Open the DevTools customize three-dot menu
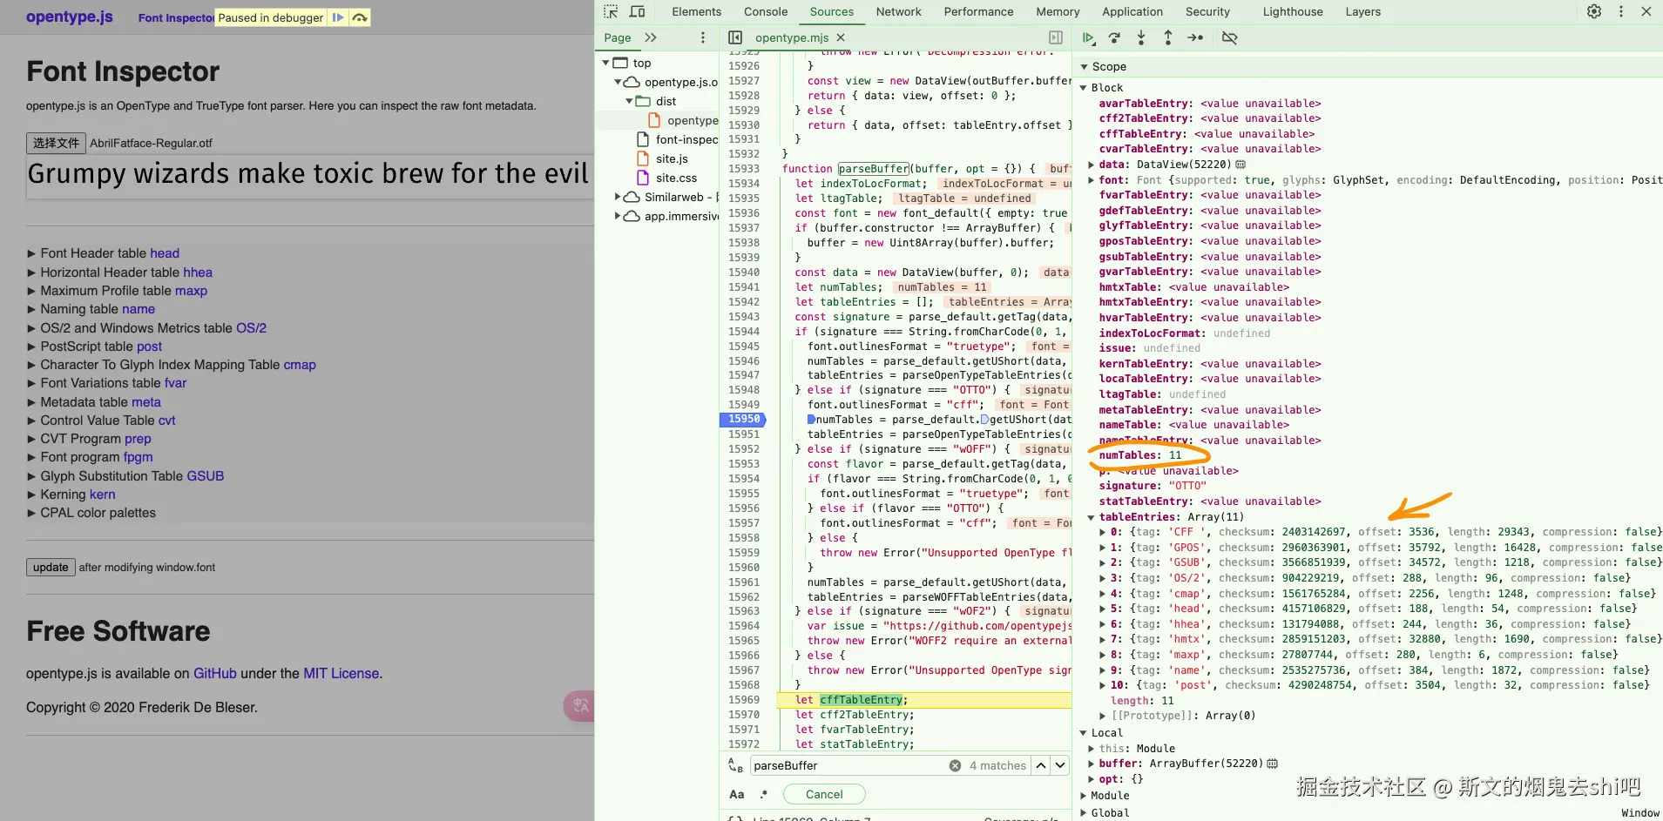Viewport: 1663px width, 821px height. point(1621,11)
